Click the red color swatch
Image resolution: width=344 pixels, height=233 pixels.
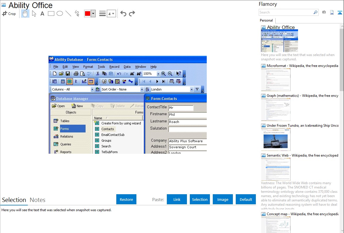[88, 14]
